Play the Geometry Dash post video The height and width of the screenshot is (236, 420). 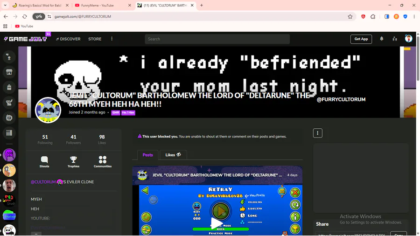tap(217, 223)
